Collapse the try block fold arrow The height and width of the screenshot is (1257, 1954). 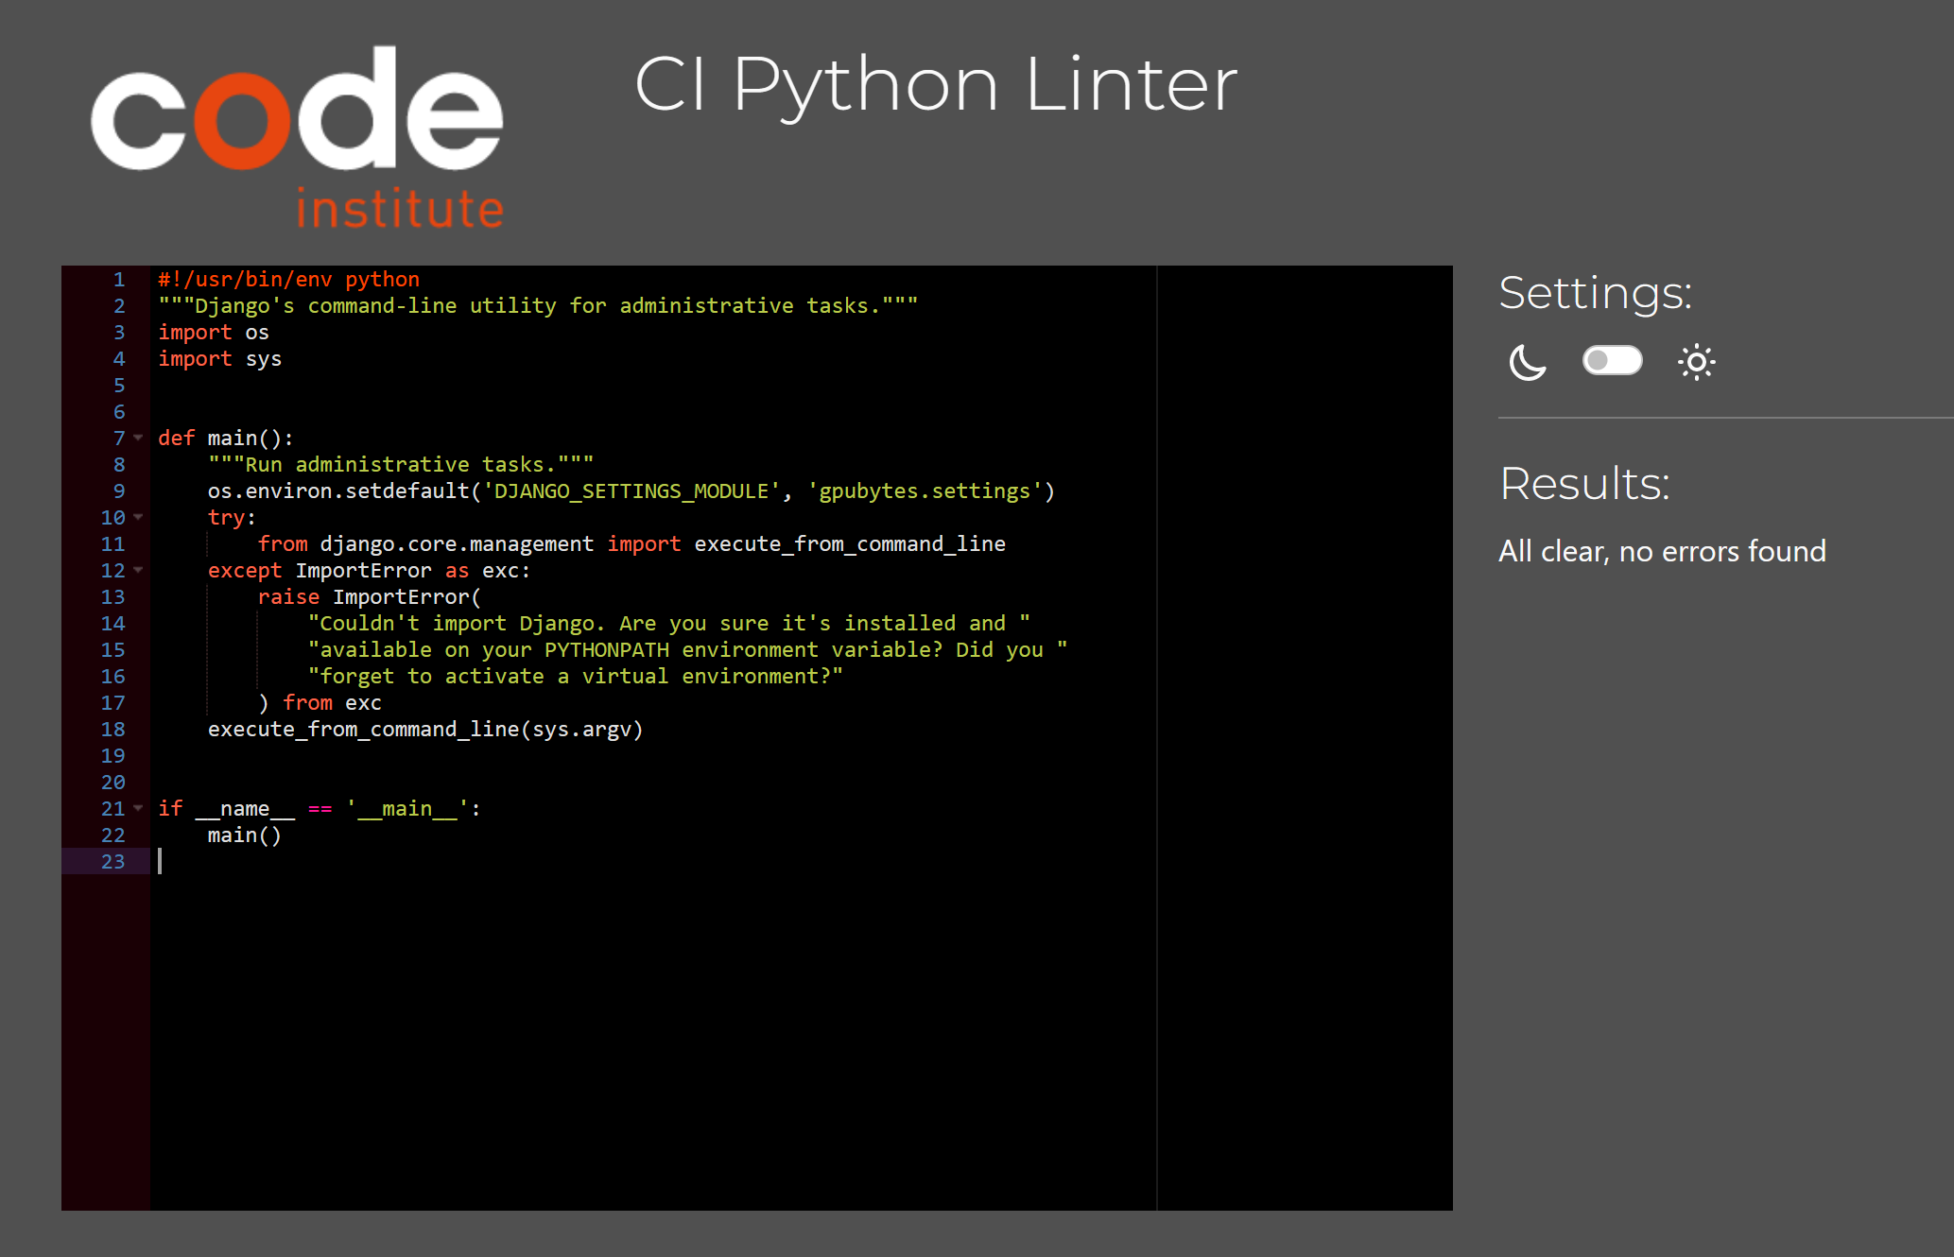pyautogui.click(x=138, y=517)
